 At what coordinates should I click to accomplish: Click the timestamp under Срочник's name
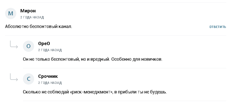(50, 83)
